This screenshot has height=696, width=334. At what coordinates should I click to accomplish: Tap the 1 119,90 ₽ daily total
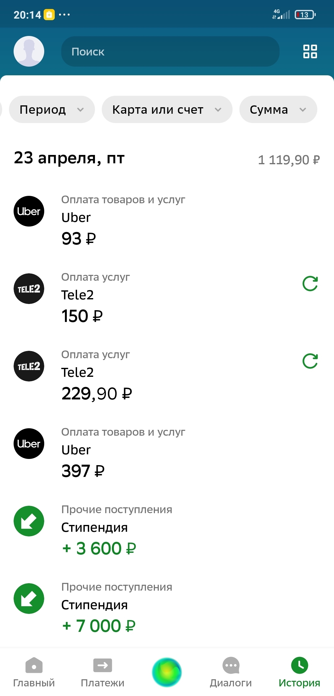coord(289,160)
